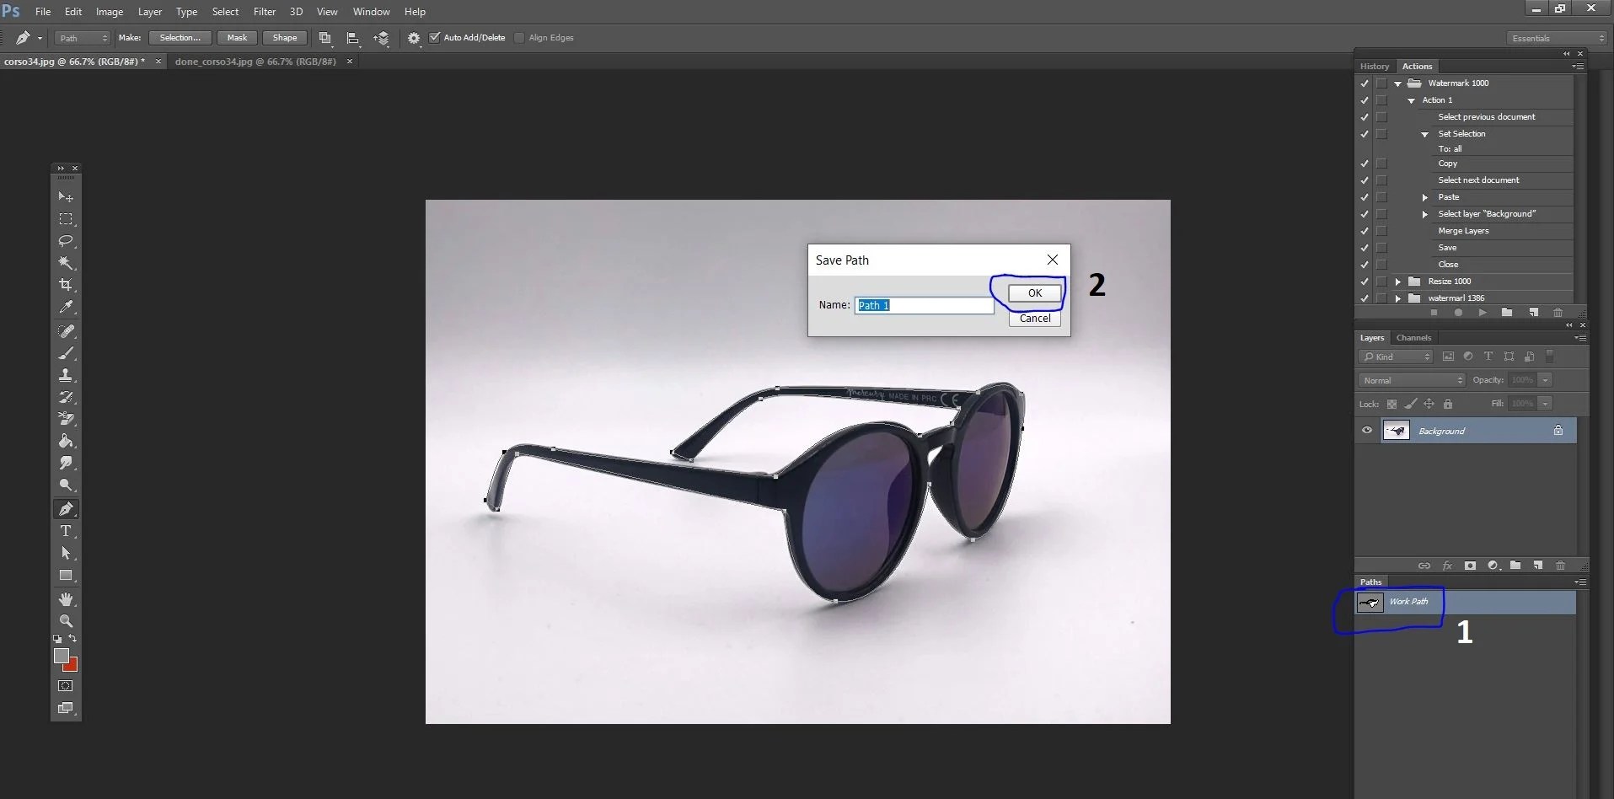
Task: Open the blending mode dropdown showing Normal
Action: tap(1411, 380)
